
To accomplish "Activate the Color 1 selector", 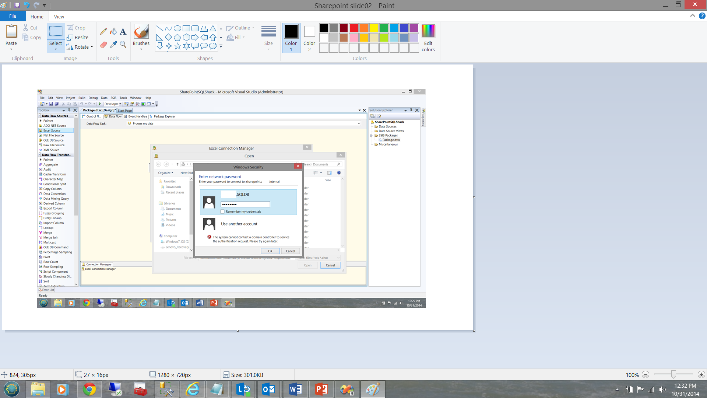I will point(291,38).
